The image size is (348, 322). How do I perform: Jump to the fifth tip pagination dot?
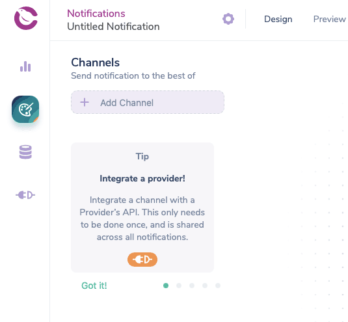point(218,286)
